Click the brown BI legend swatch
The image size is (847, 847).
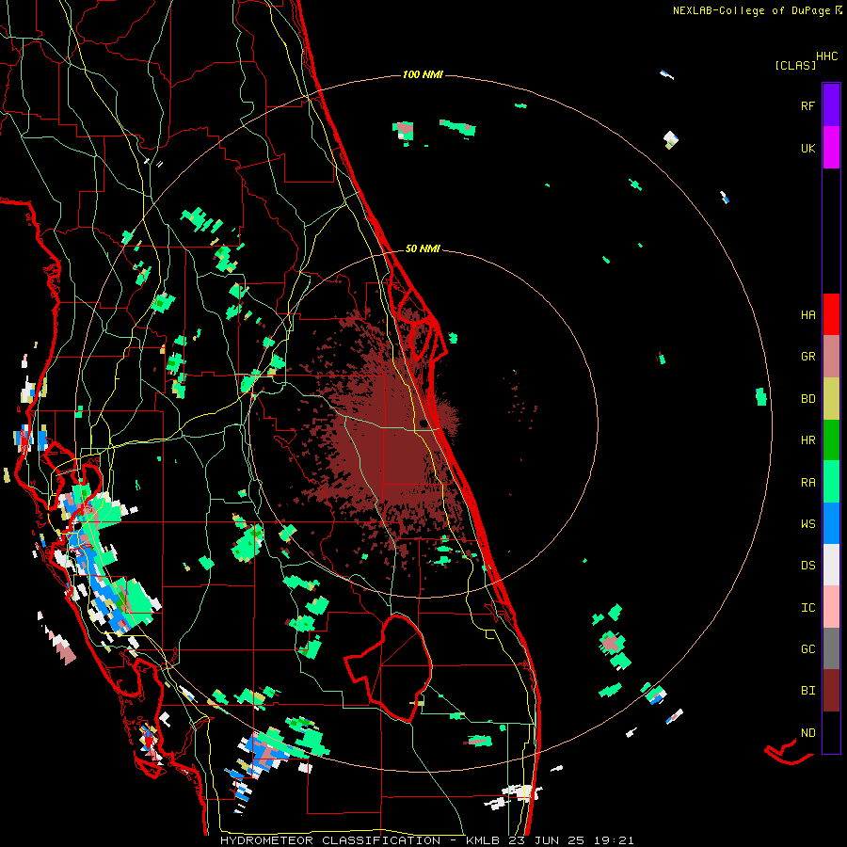click(831, 691)
